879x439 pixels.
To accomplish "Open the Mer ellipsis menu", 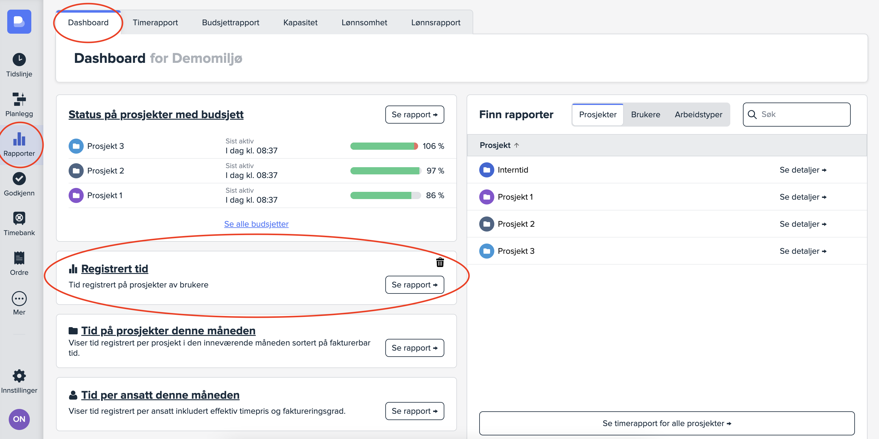I will 19,303.
